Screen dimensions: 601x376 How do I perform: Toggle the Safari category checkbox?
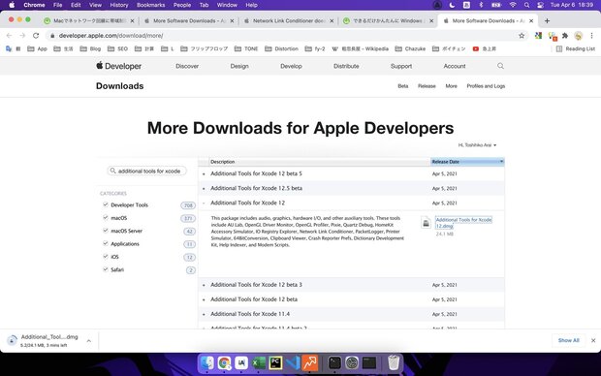click(106, 269)
